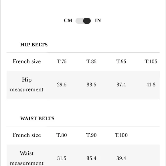Select waist belt size T.80
The image size is (166, 166).
[62, 135]
